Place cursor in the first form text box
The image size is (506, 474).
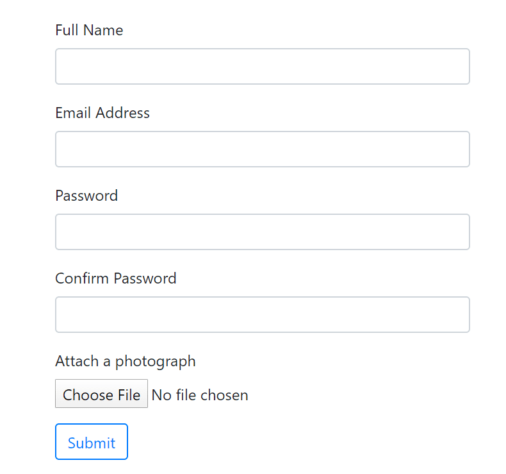coord(262,66)
